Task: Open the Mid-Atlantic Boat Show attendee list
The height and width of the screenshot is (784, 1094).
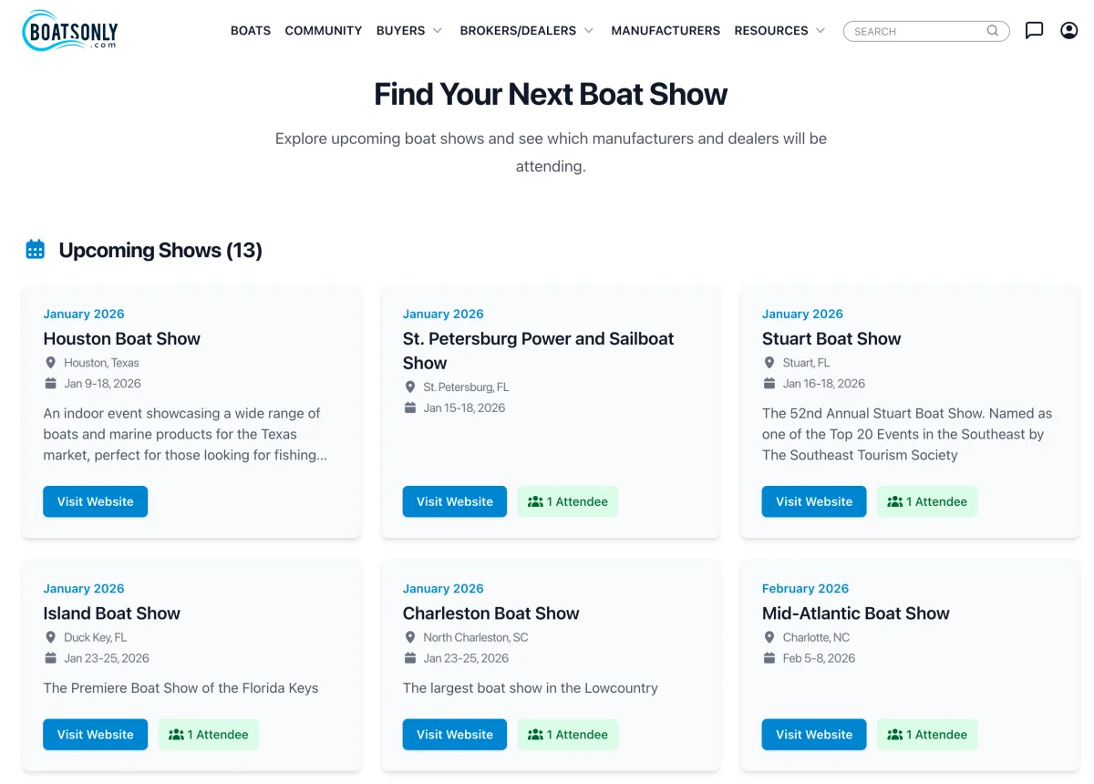Action: [927, 734]
